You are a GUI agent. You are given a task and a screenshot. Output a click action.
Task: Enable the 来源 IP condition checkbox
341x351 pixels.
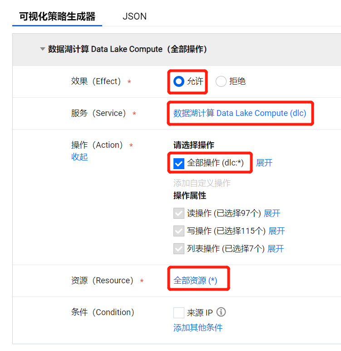pos(179,313)
